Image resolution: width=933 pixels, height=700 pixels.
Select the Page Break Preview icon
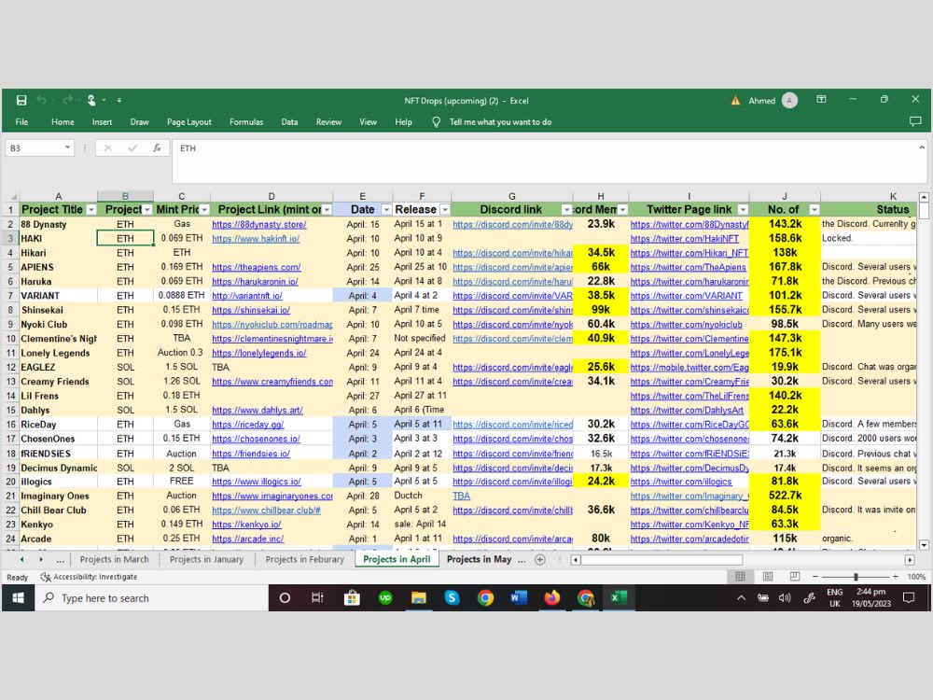794,576
